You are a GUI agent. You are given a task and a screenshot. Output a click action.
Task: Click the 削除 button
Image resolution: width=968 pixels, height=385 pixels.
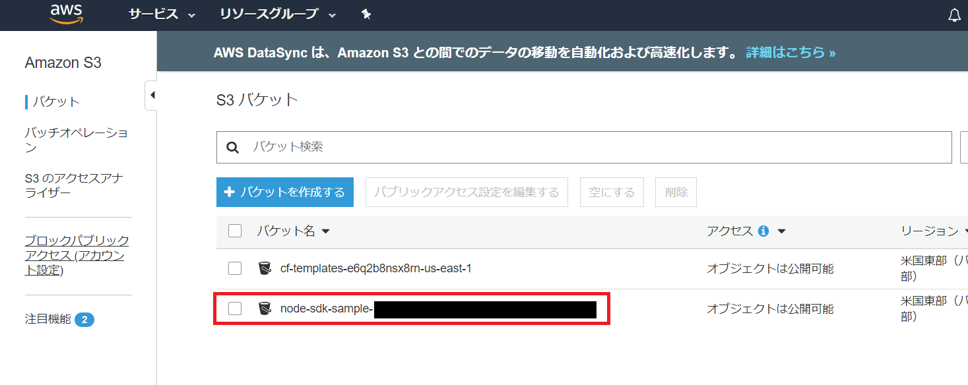tap(676, 192)
